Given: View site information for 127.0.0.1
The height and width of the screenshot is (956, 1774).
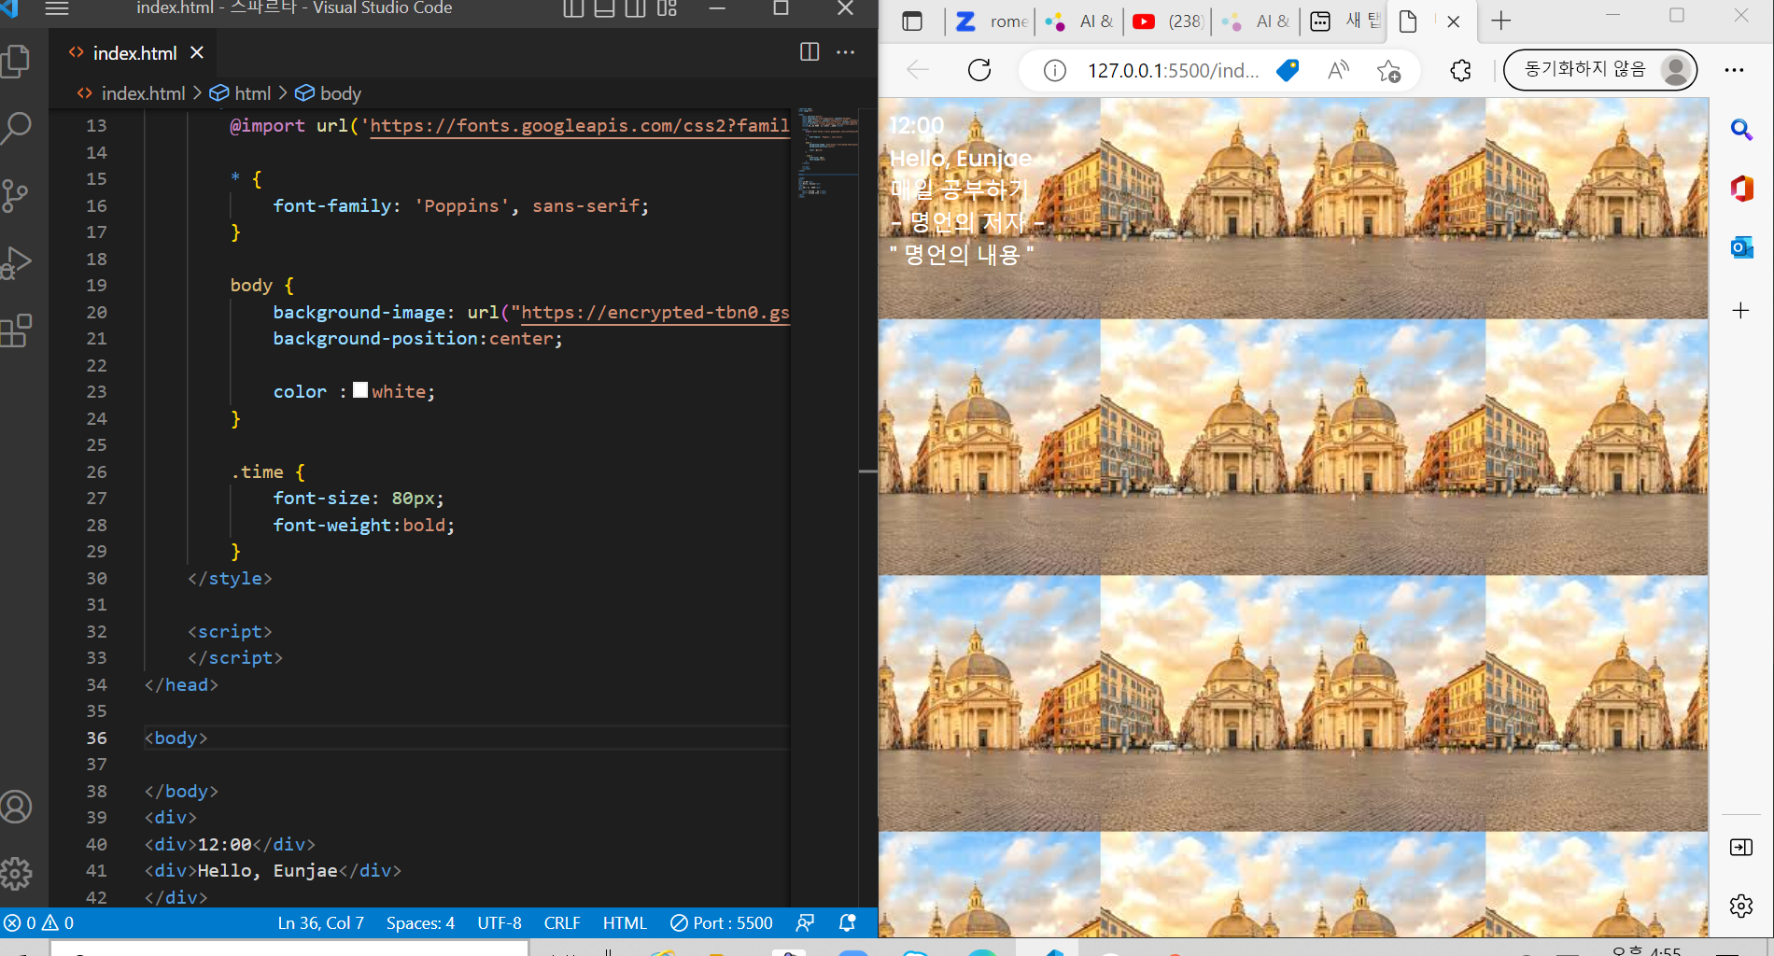Looking at the screenshot, I should click(x=1055, y=70).
